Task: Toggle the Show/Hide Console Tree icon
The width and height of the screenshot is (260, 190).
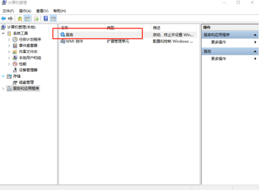Action: coord(27,18)
